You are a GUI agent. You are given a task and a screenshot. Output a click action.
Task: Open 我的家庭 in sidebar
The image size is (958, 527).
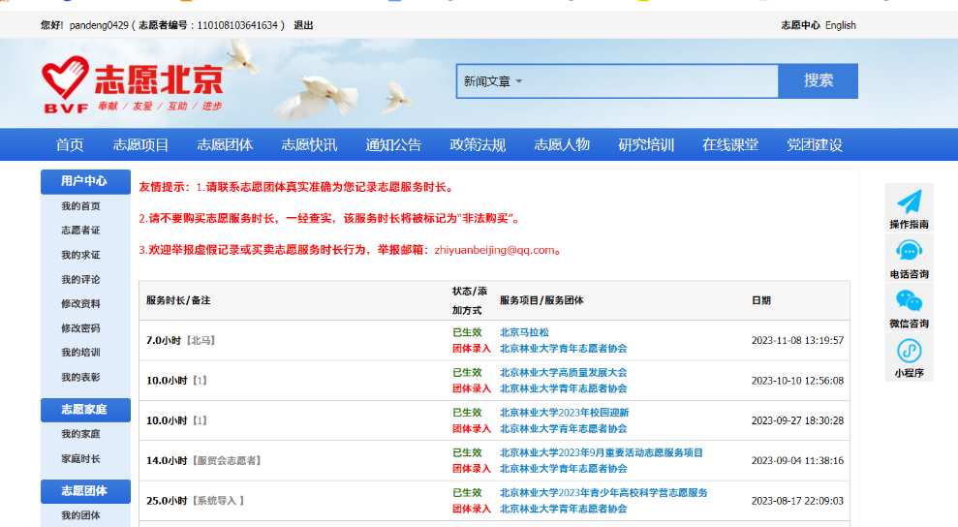(x=80, y=434)
